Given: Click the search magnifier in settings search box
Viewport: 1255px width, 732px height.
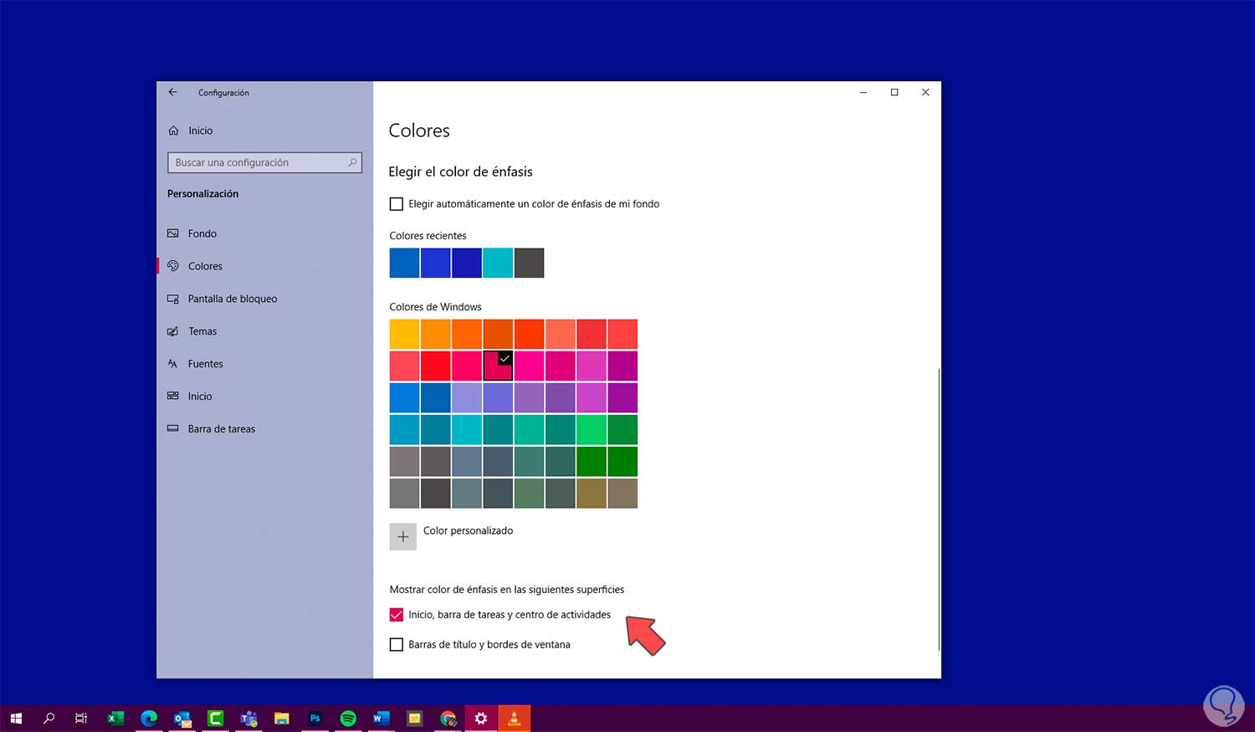Looking at the screenshot, I should coord(352,162).
